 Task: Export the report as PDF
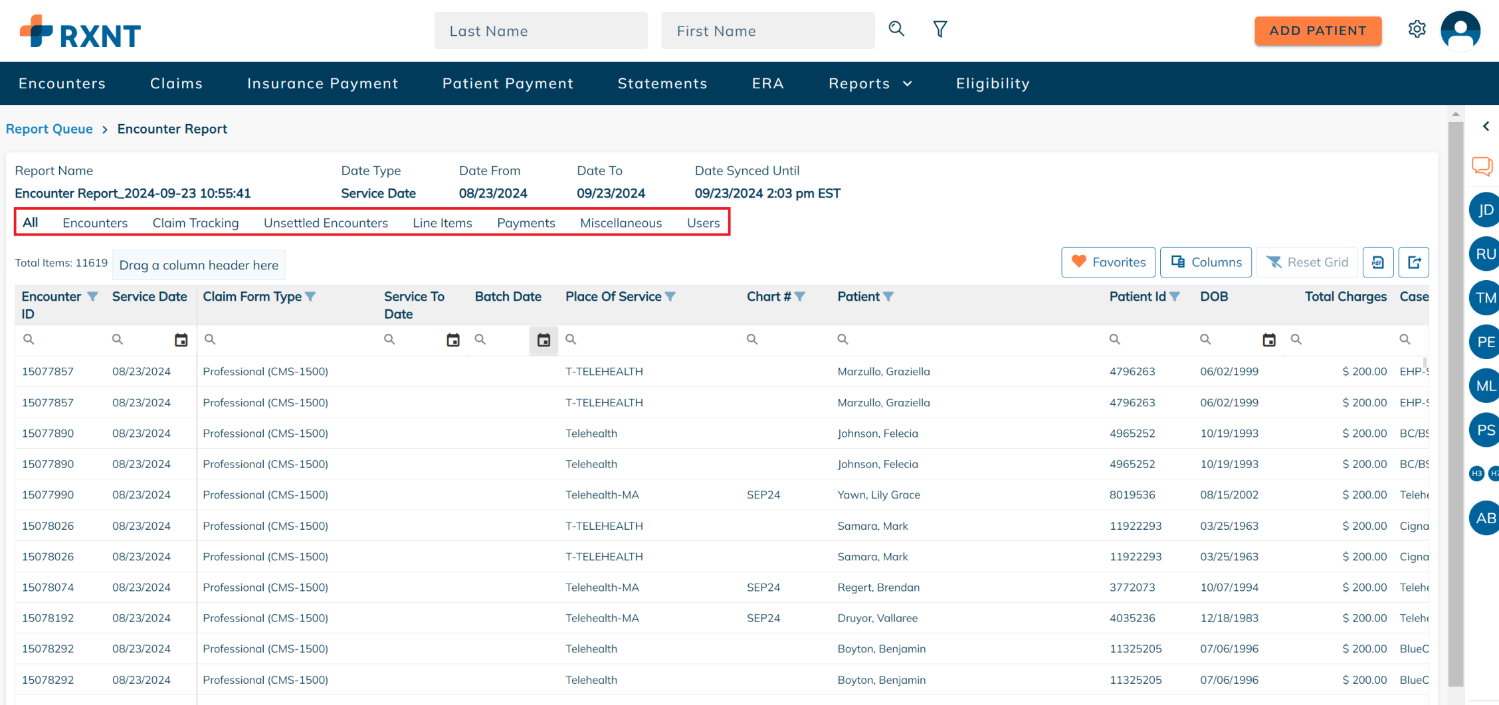point(1377,262)
